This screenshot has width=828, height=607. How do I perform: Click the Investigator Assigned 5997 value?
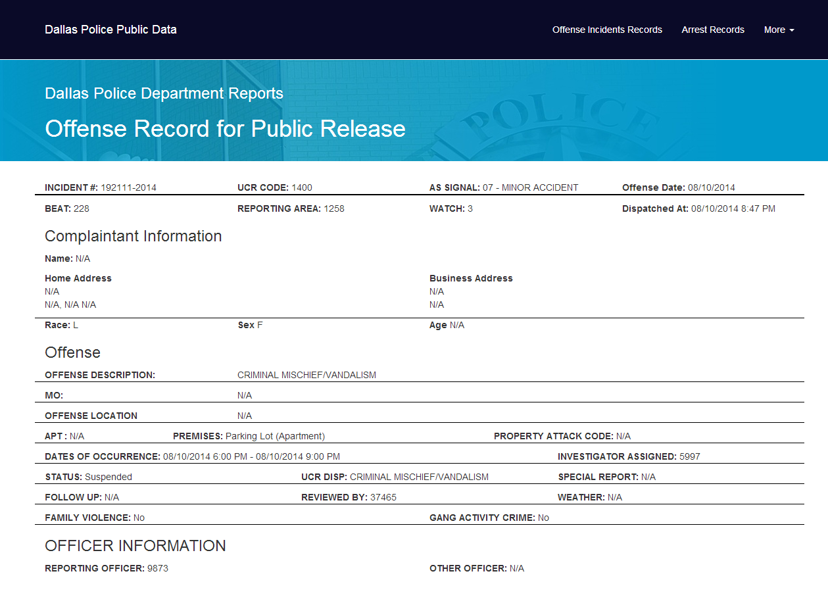click(x=689, y=456)
